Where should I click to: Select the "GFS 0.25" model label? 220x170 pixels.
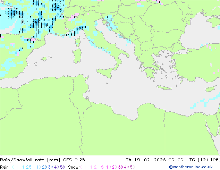[x=74, y=160]
